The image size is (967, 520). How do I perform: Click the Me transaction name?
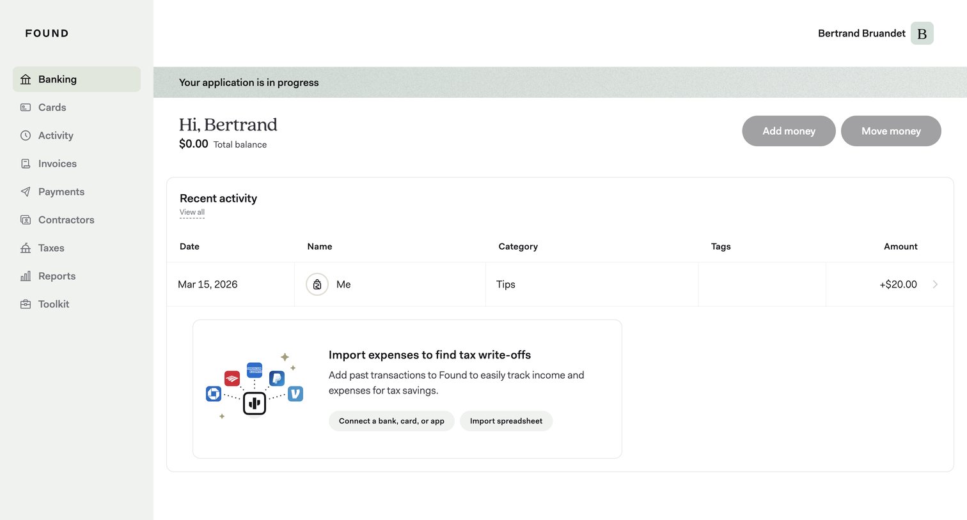(343, 284)
